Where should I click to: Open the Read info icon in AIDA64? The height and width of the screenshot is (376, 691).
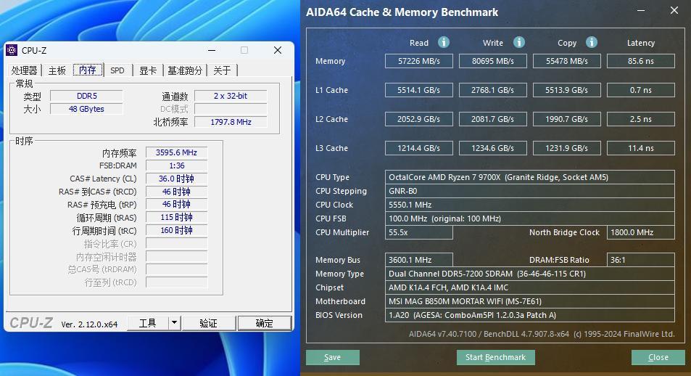[443, 42]
